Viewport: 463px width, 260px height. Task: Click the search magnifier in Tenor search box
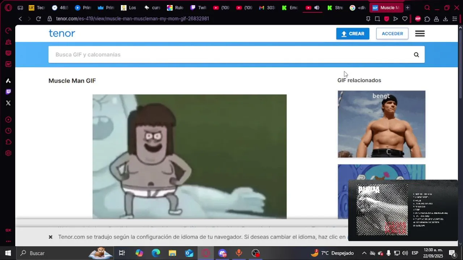[416, 55]
